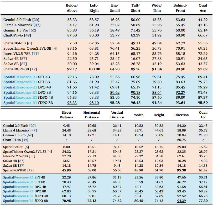Image resolution: width=213 pixels, height=205 pixels.
Task: Click the "Height" column header
Action: pos(159,115)
